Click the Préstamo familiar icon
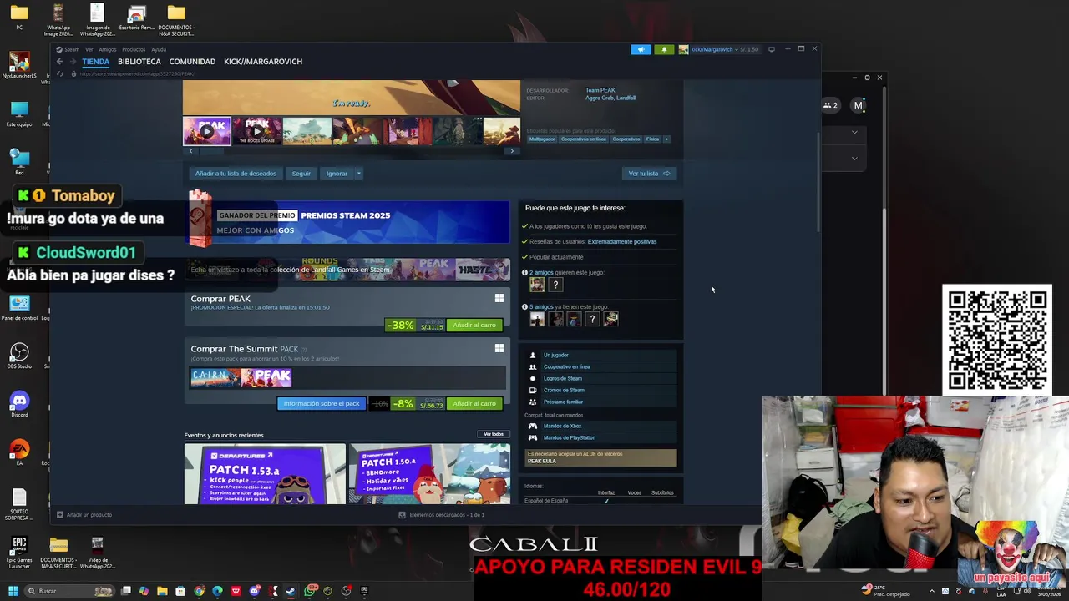 [x=533, y=402]
